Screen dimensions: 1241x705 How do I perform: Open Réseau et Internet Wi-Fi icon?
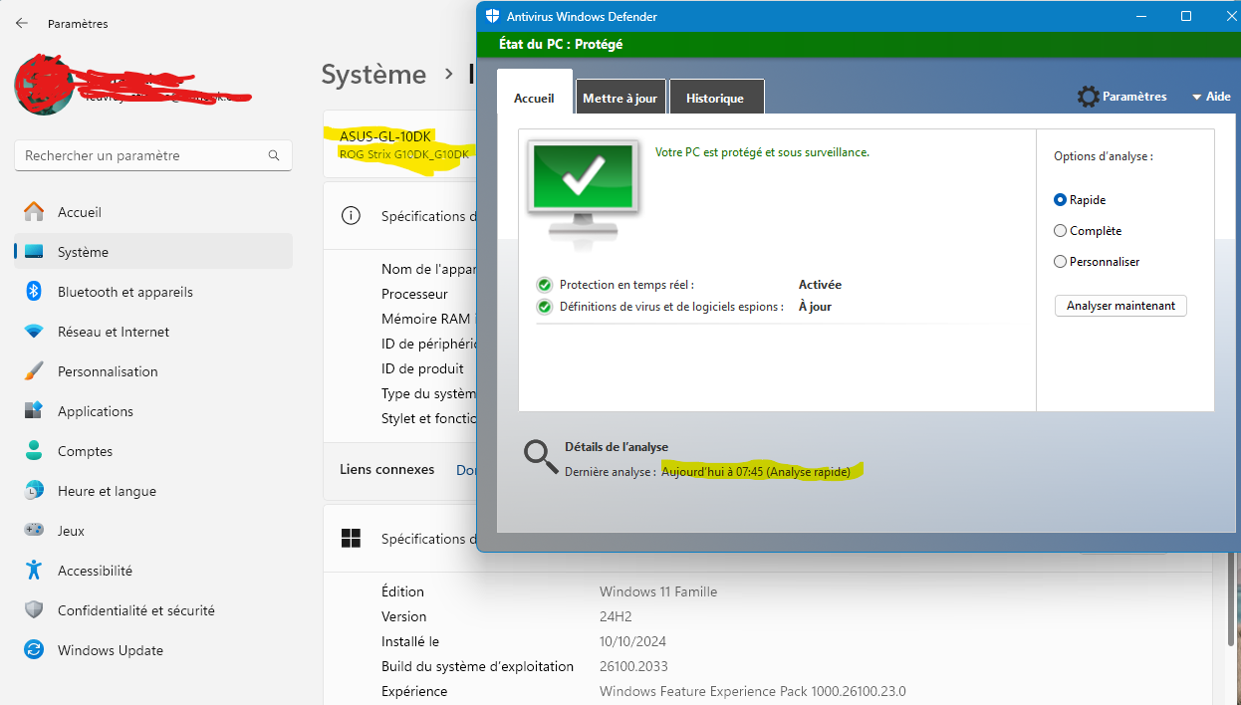point(34,332)
